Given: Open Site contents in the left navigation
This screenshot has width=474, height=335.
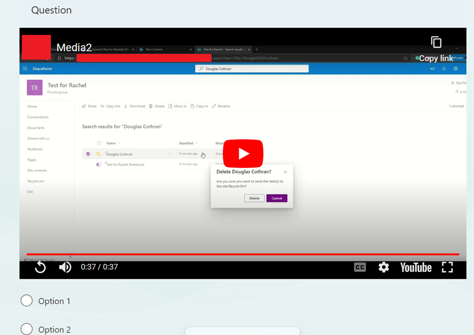Looking at the screenshot, I should coord(37,170).
